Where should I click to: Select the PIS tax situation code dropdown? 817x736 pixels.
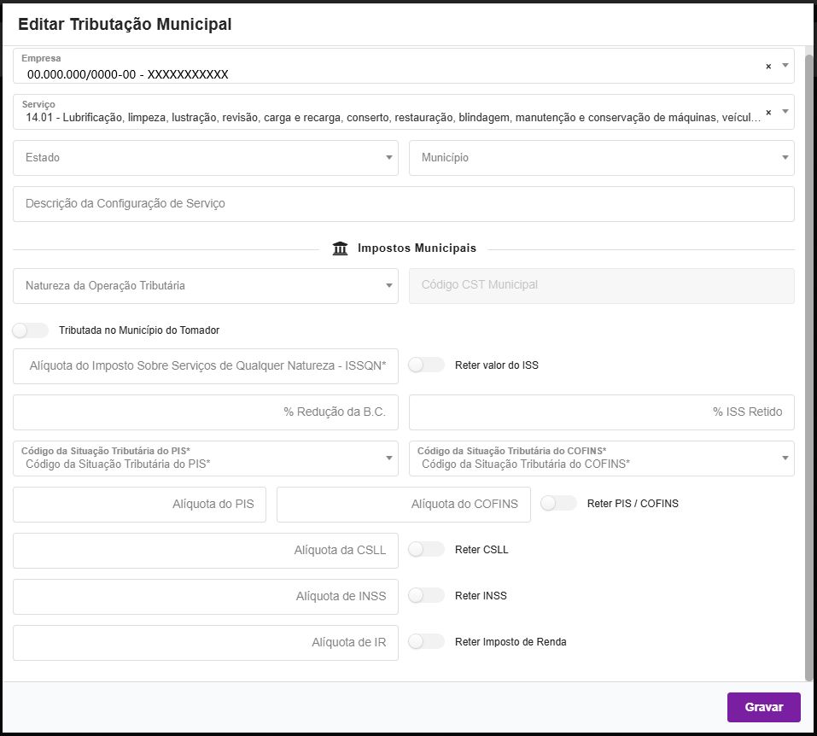pyautogui.click(x=206, y=459)
